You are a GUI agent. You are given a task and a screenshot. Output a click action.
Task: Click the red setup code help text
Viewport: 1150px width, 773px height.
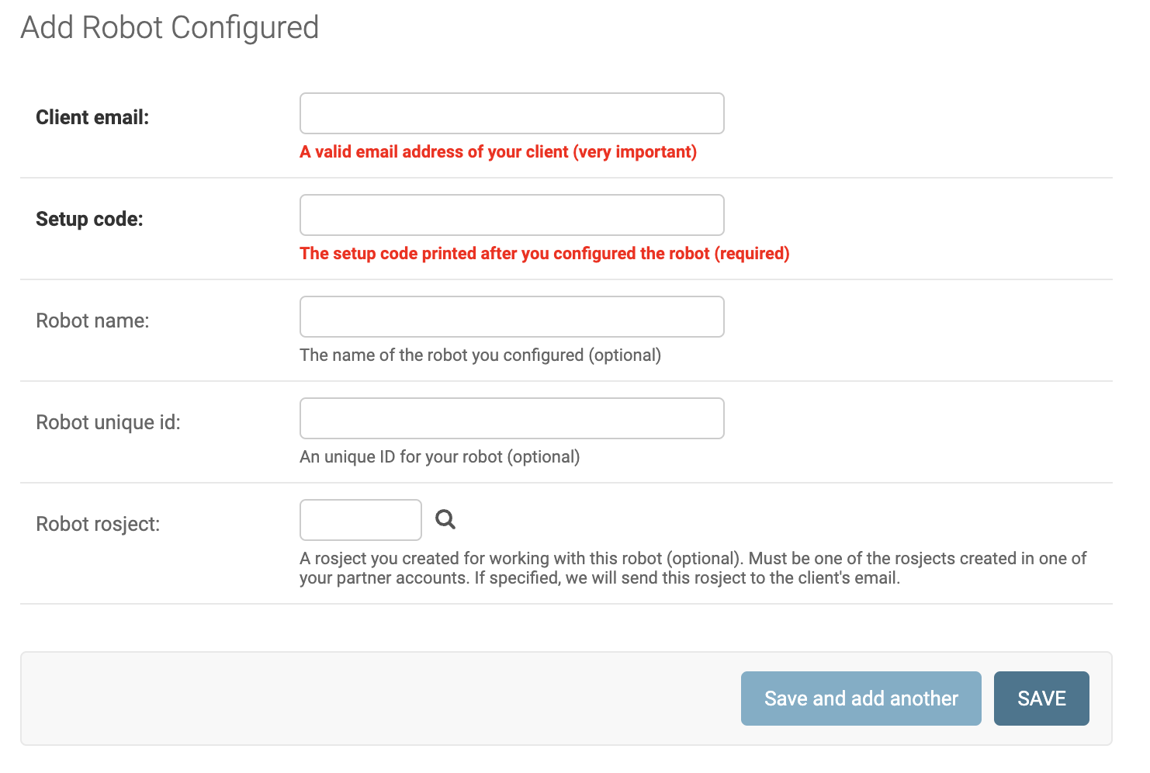coord(545,254)
